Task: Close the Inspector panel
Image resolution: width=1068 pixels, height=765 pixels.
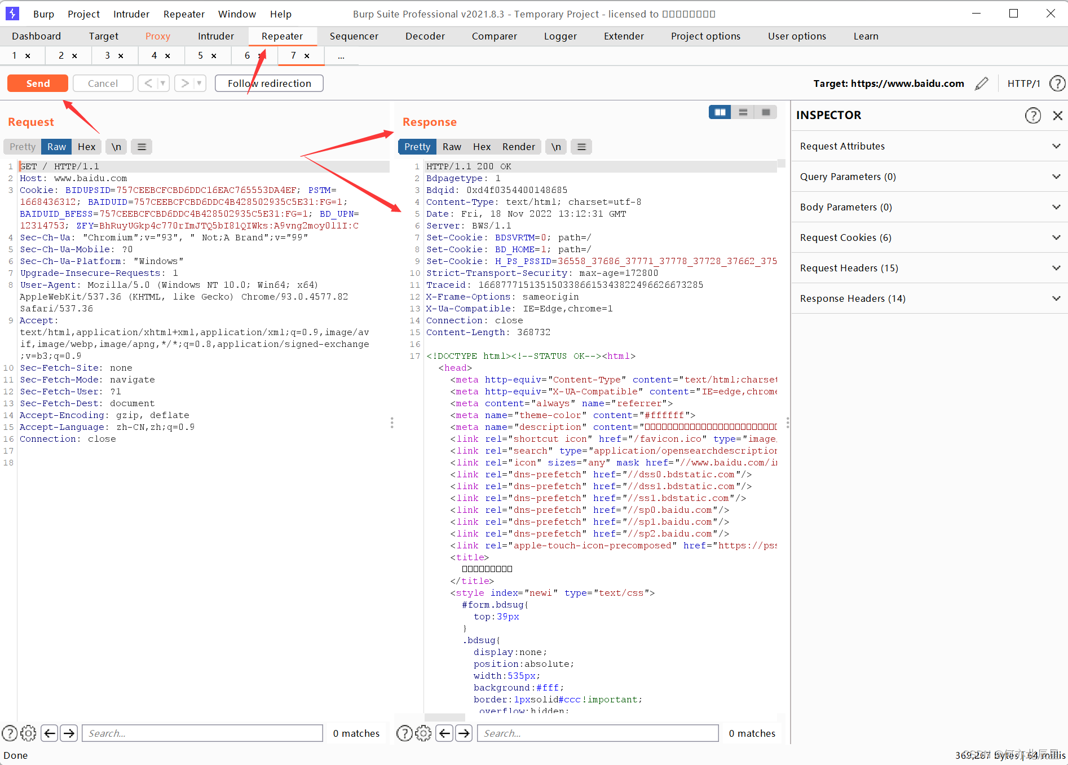Action: [x=1058, y=116]
